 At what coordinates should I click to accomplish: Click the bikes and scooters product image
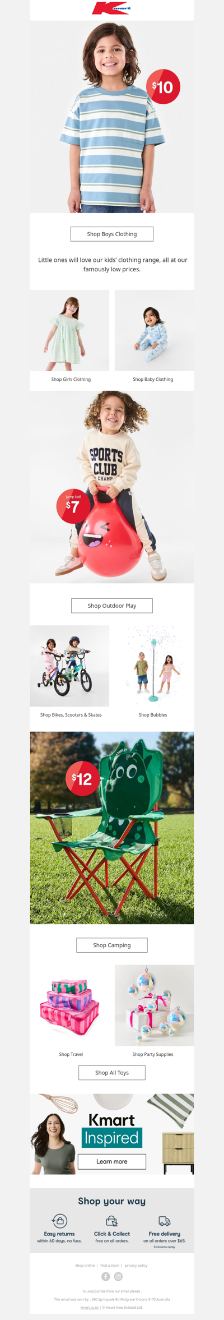[x=69, y=666]
